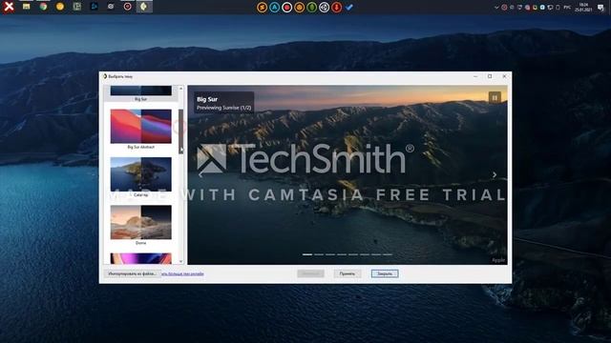
Task: Open the notification center icon
Action: coord(600,8)
